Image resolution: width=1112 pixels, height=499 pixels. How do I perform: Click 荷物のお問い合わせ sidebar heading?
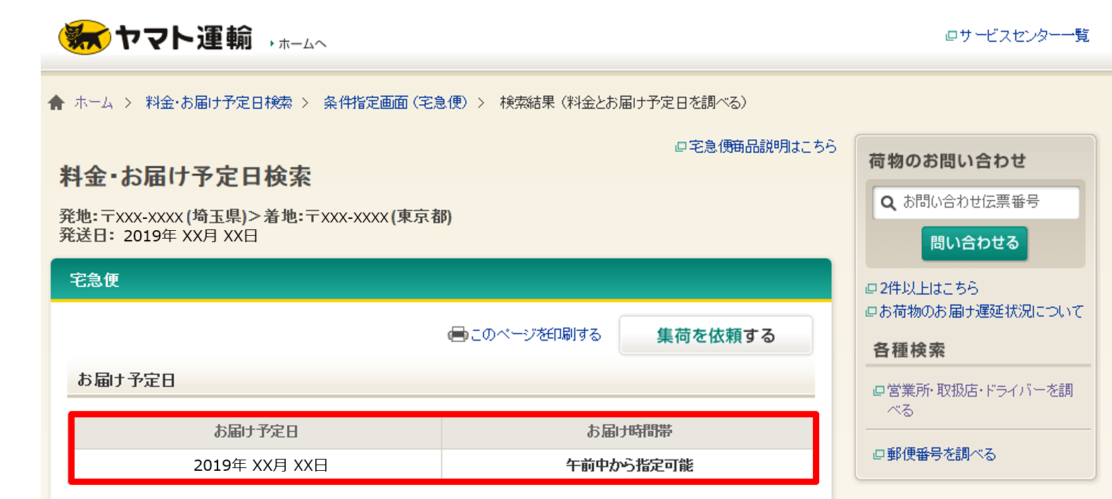pyautogui.click(x=947, y=161)
